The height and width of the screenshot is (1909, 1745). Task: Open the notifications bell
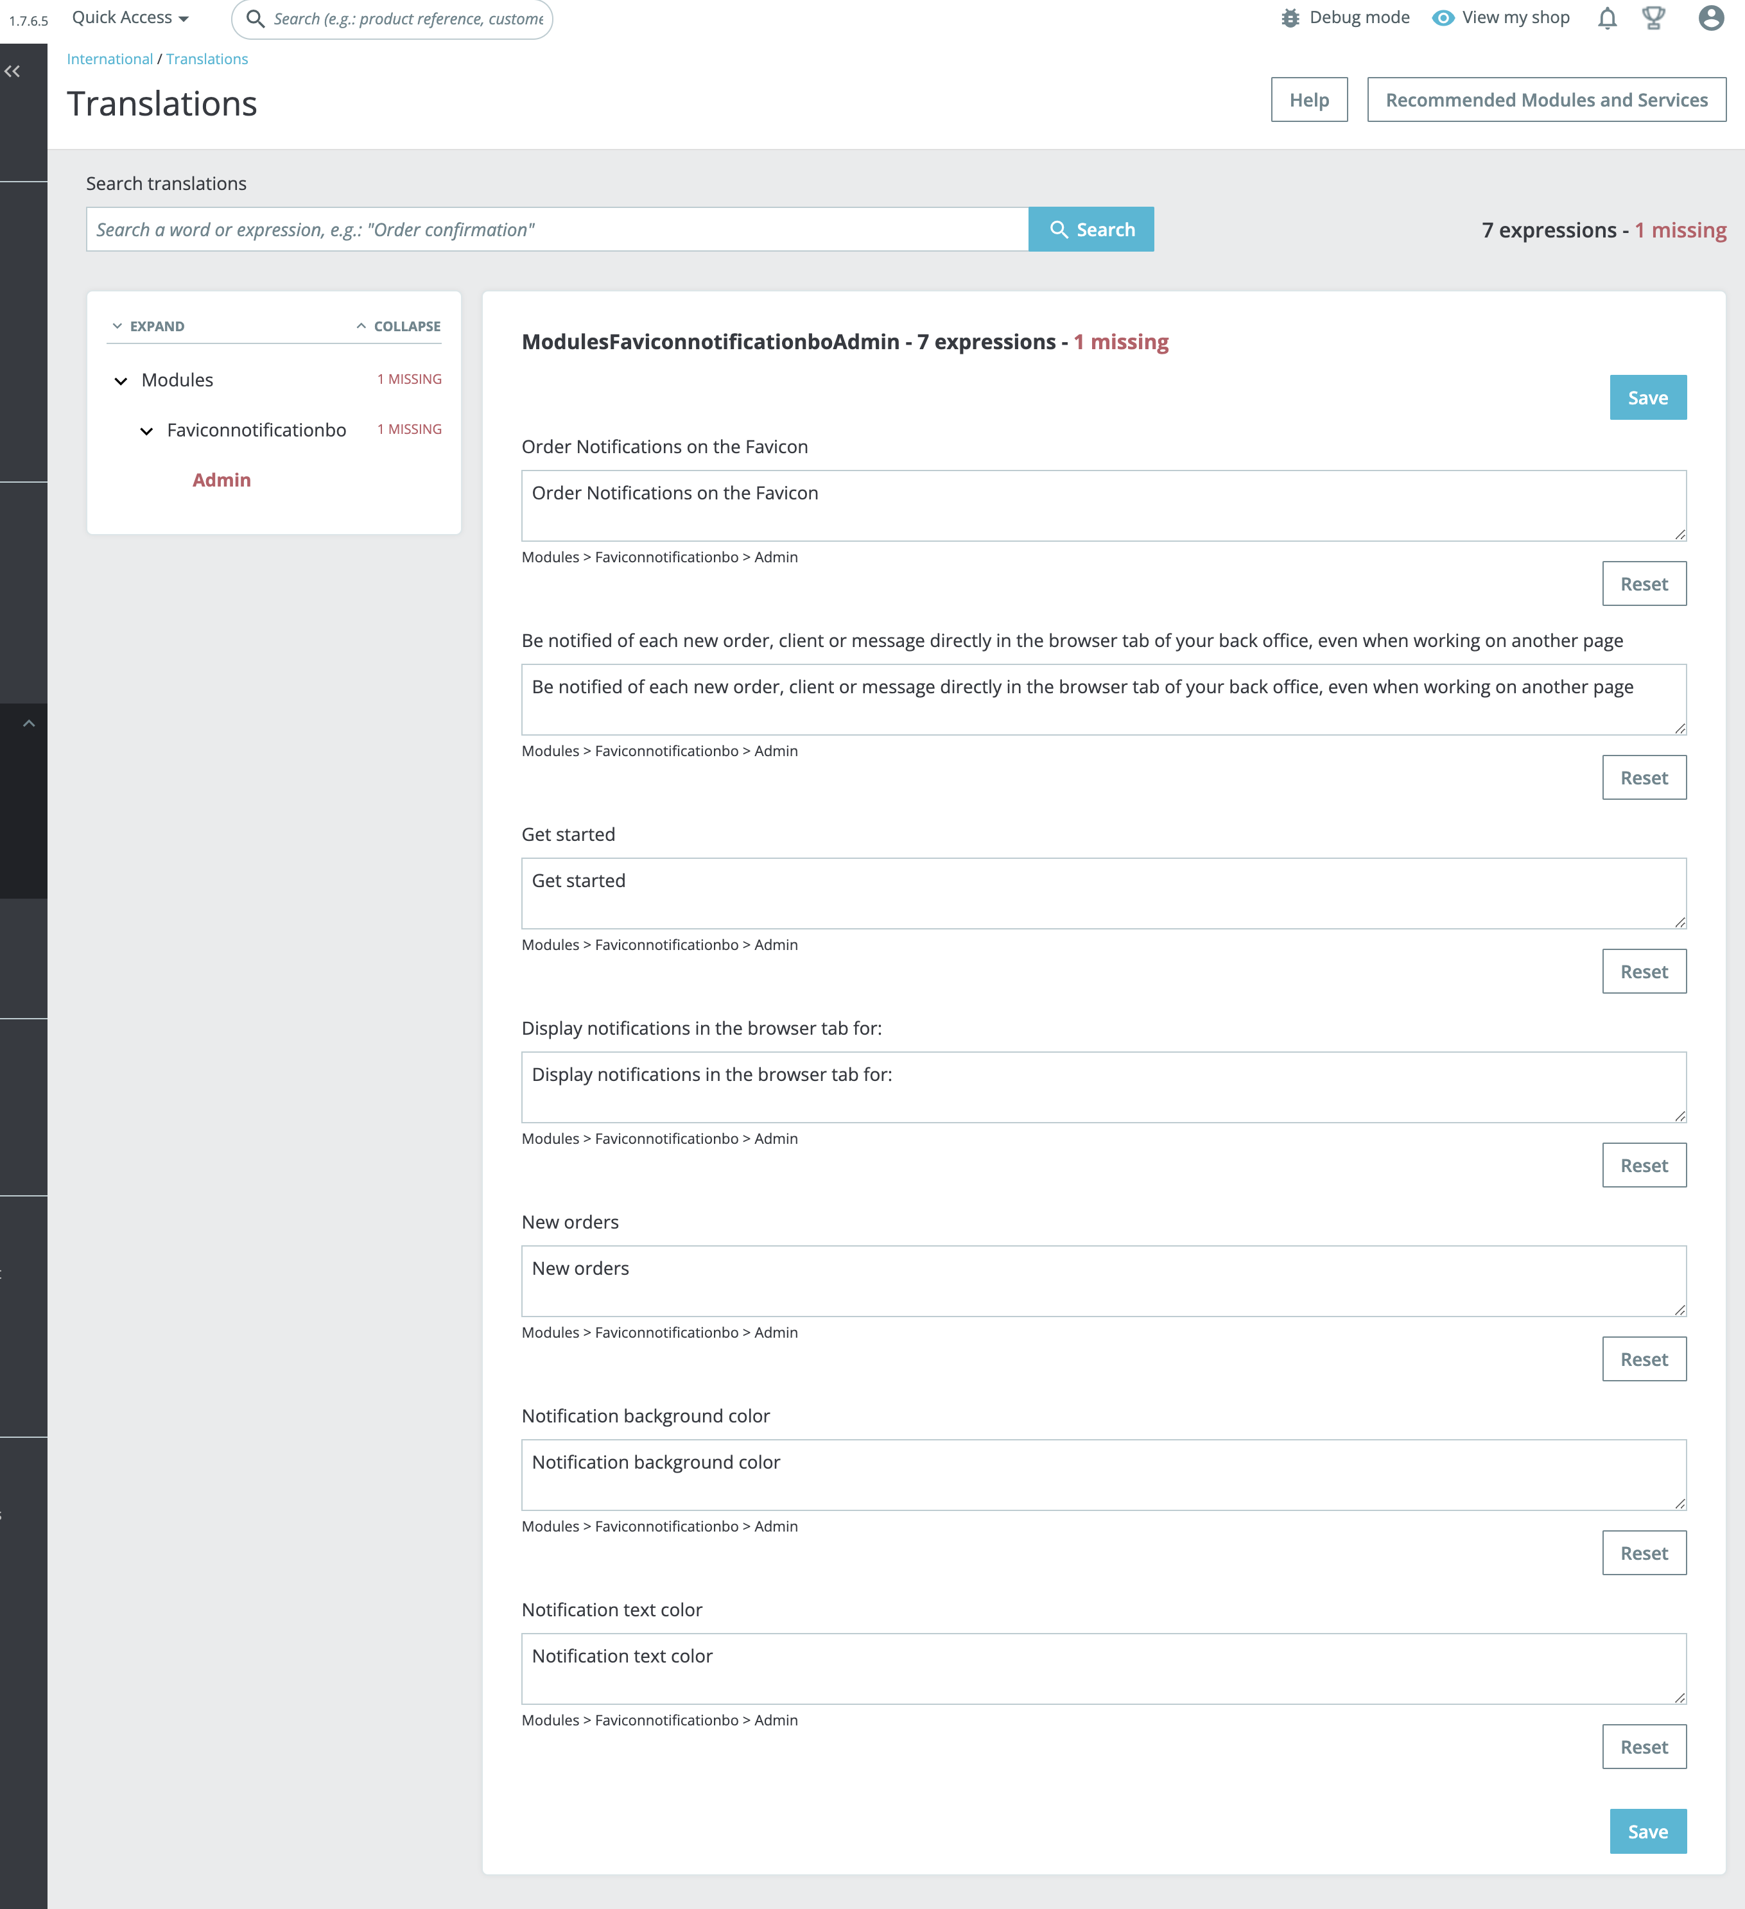pos(1608,18)
